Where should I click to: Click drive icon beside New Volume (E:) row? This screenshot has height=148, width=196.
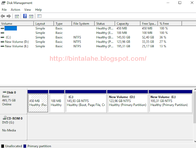click(x=2, y=46)
